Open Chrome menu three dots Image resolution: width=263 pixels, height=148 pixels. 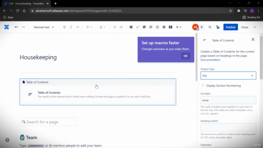tap(258, 11)
